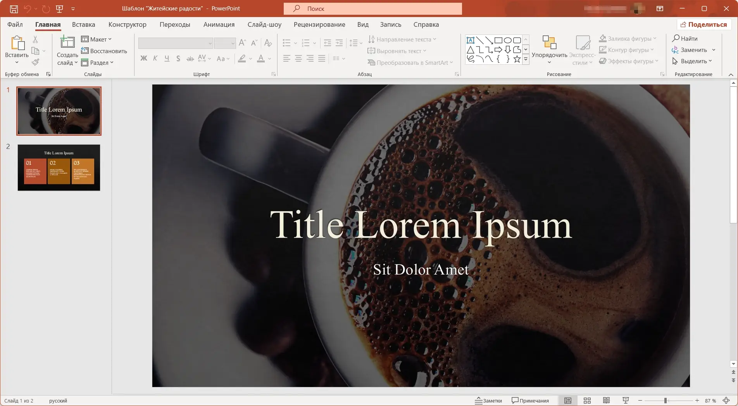The width and height of the screenshot is (738, 406).
Task: Click the Create Slide icon
Action: click(x=67, y=43)
